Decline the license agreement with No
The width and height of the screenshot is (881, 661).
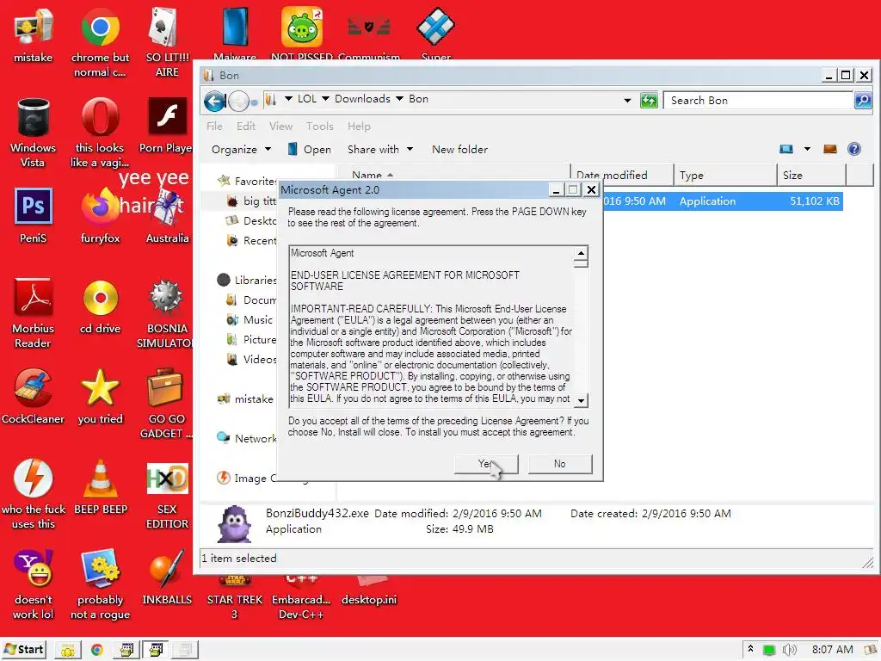559,464
